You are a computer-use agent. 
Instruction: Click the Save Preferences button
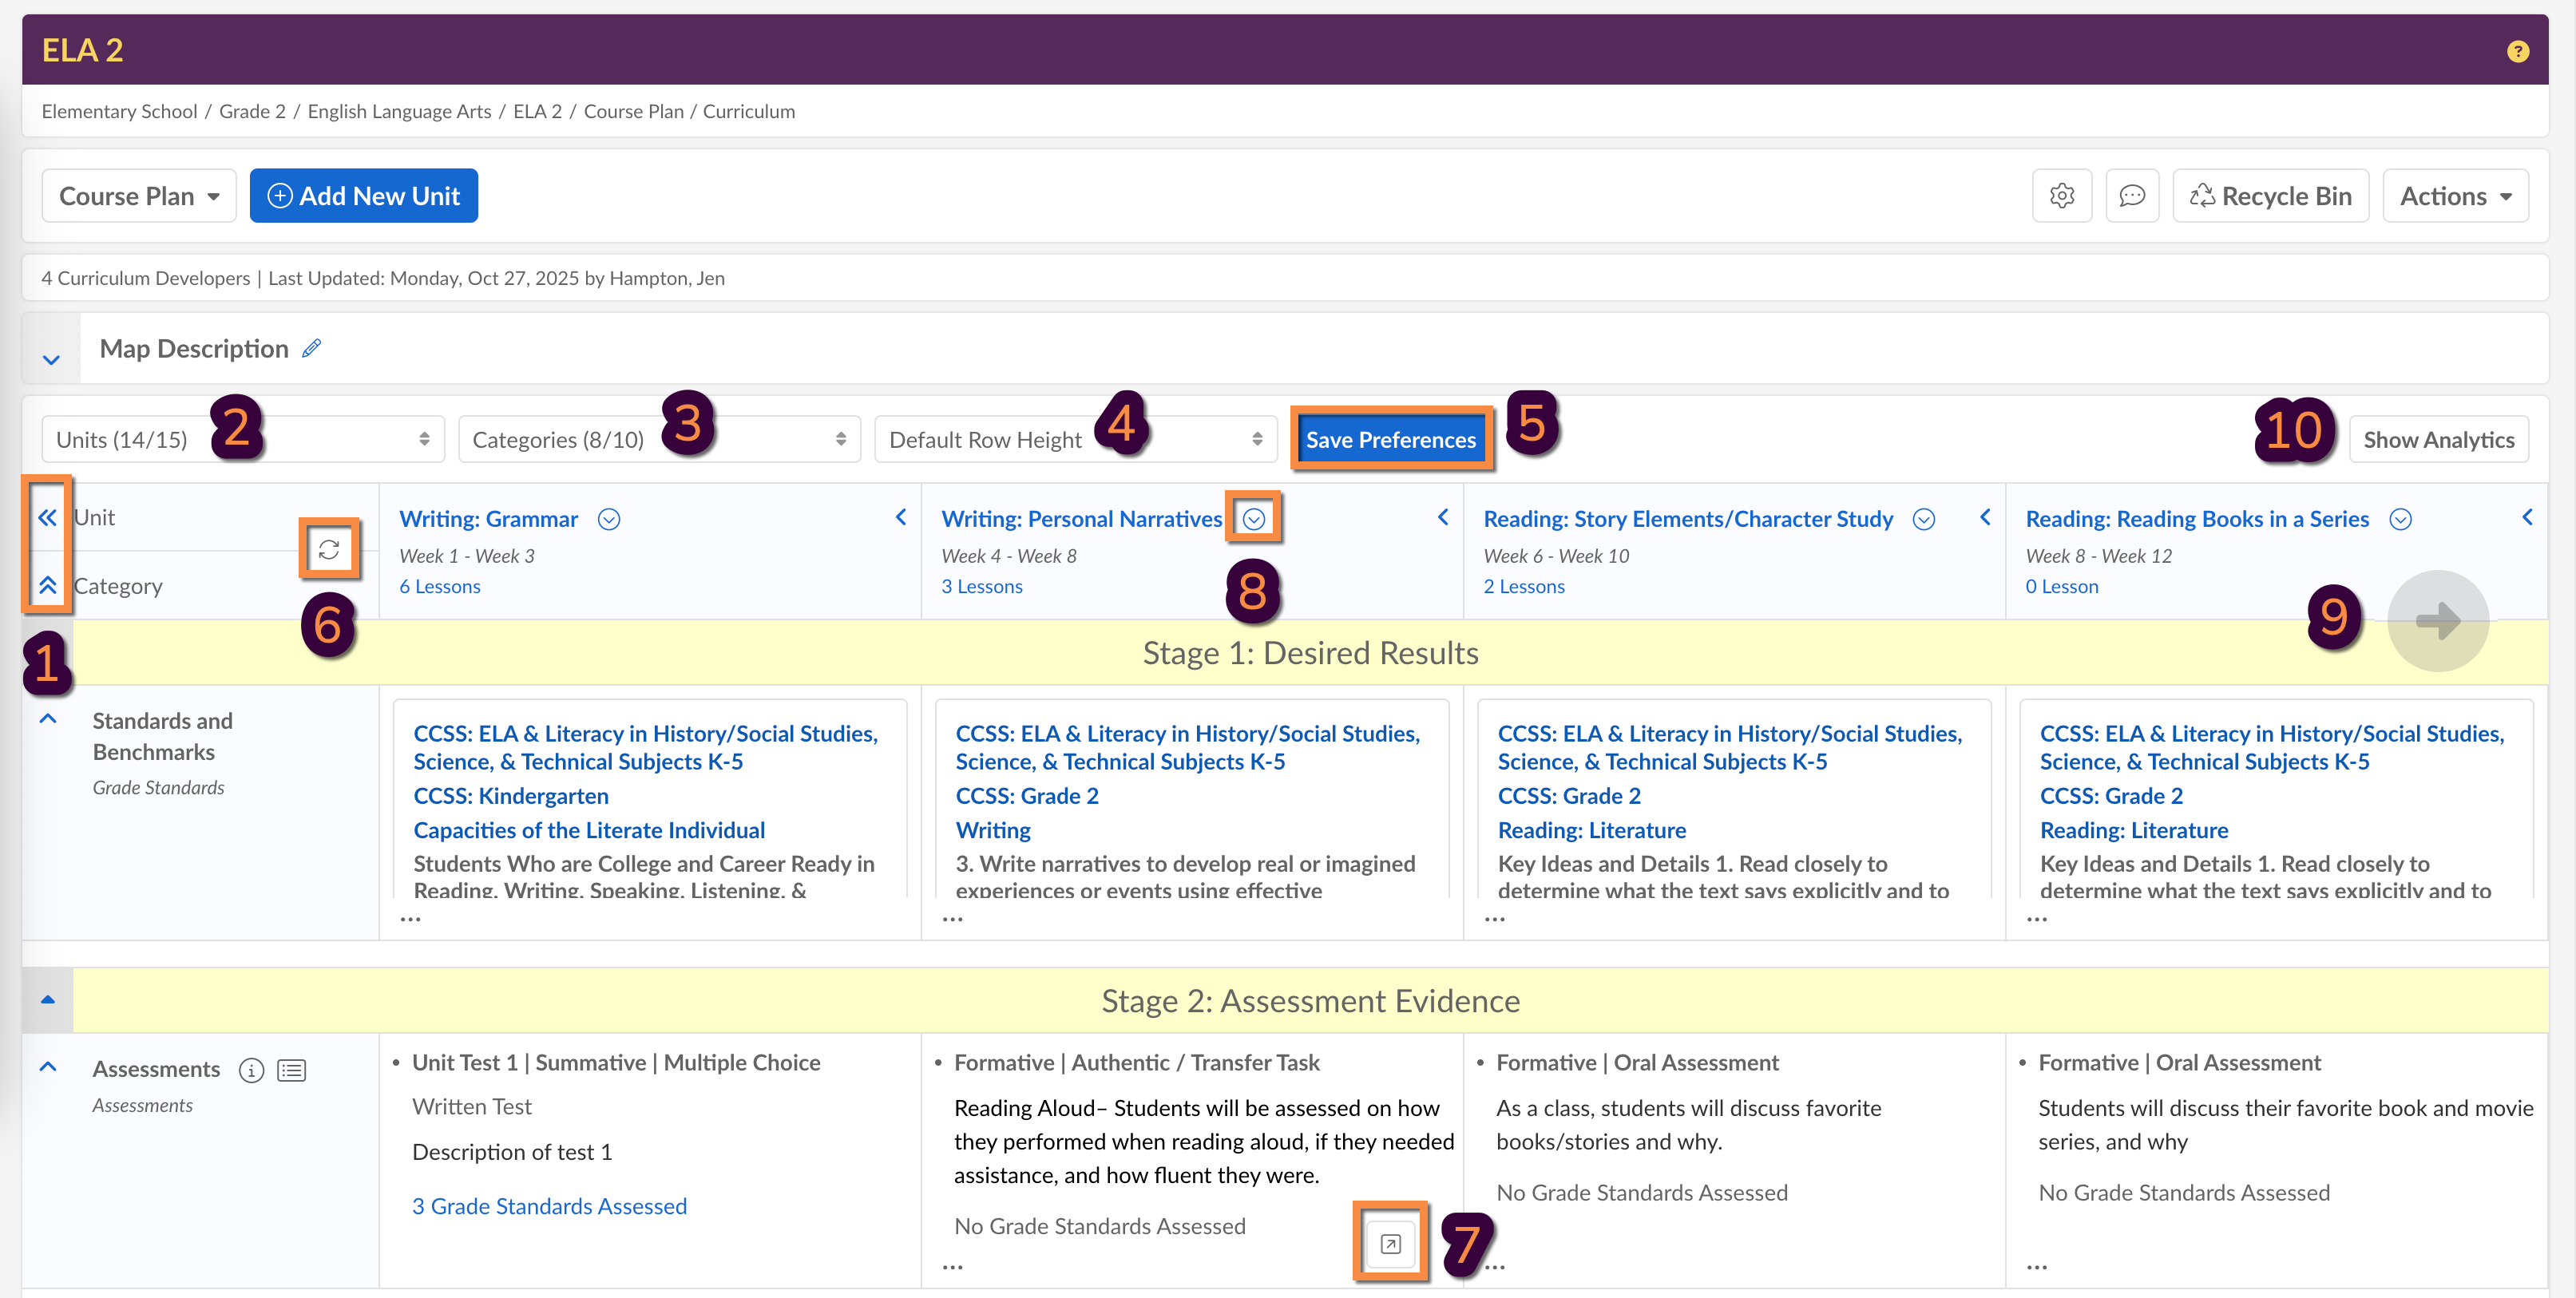click(1390, 440)
